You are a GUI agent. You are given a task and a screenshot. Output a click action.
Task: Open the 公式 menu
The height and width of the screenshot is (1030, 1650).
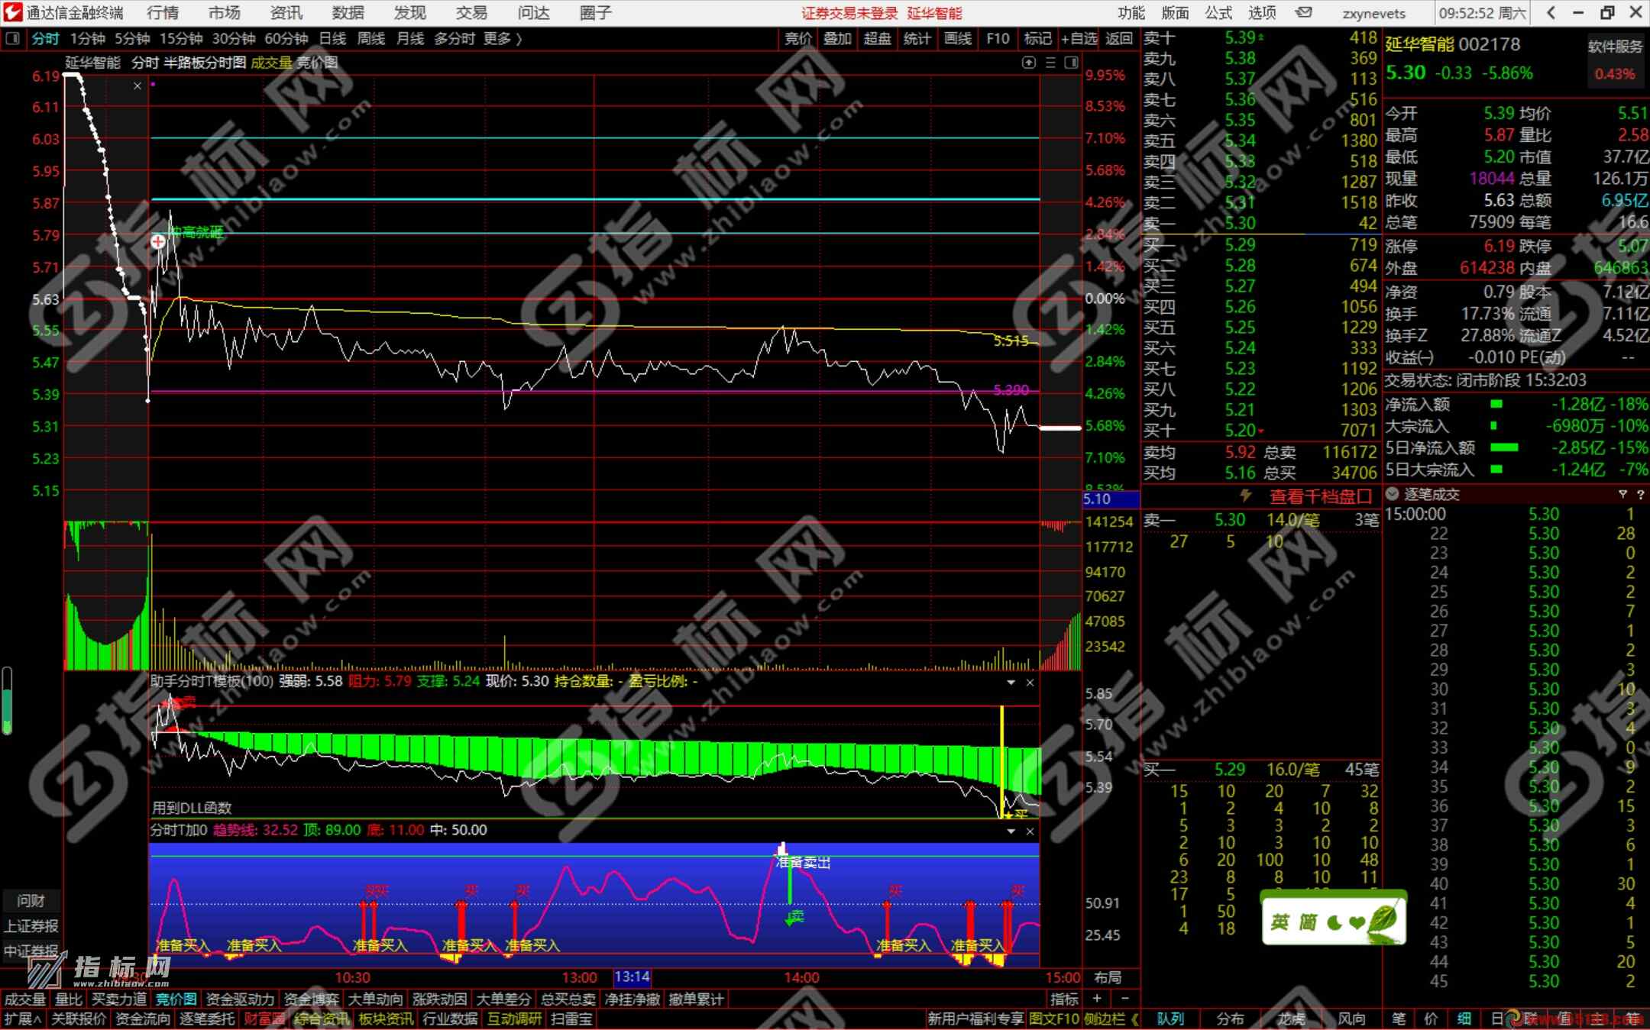click(x=1218, y=13)
